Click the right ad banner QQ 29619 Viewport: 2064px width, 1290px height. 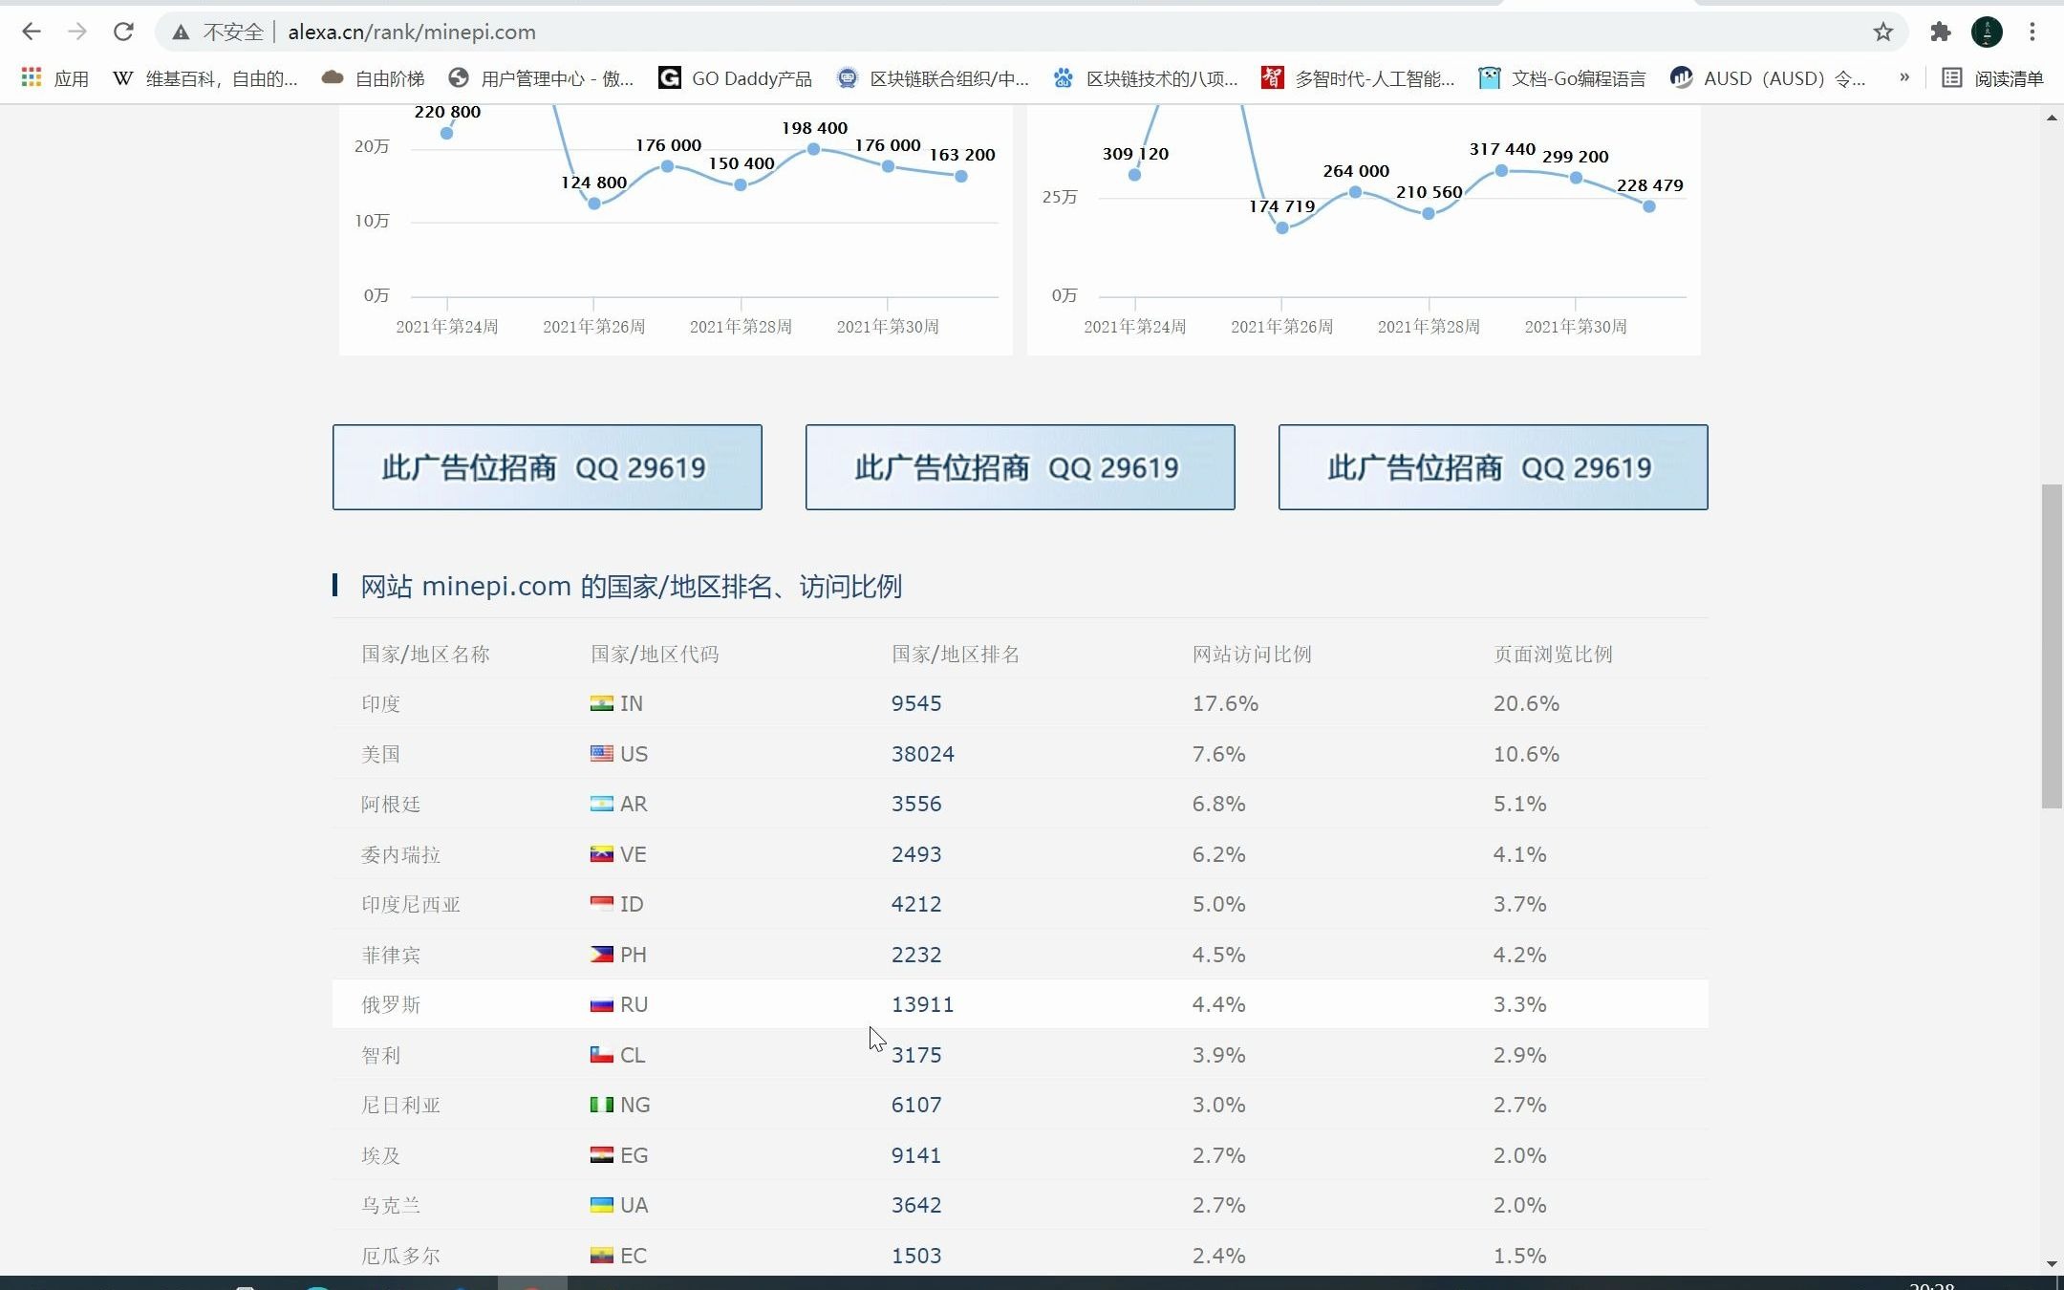[x=1494, y=467]
